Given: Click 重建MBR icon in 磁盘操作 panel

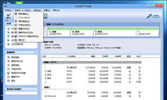Looking at the screenshot, I should click(8, 77).
